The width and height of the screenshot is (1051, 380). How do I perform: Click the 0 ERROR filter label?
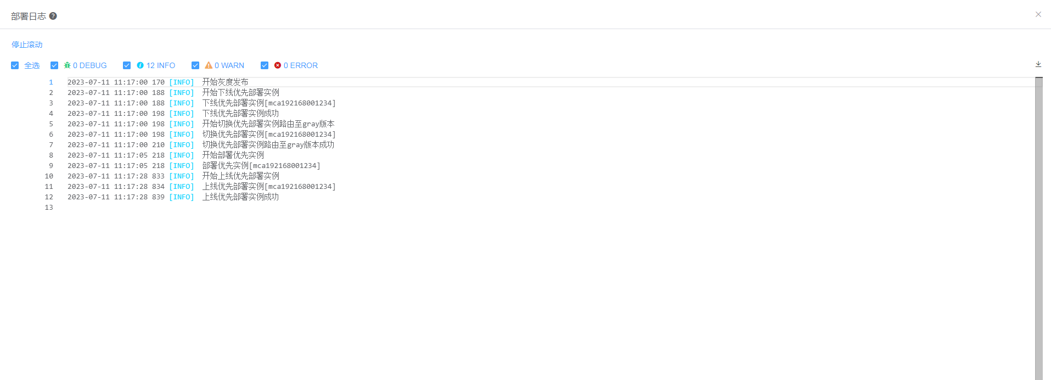tap(301, 65)
